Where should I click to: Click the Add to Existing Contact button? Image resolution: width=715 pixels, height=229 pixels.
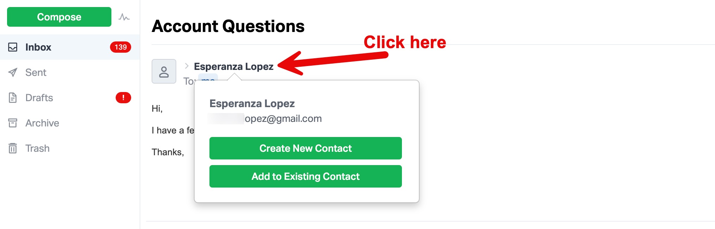click(x=305, y=176)
